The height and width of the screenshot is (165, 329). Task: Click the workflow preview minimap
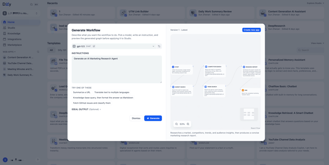249,114
